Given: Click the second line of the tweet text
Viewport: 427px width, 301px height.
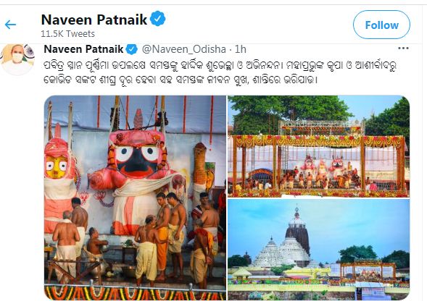Looking at the screenshot, I should click(x=181, y=80).
